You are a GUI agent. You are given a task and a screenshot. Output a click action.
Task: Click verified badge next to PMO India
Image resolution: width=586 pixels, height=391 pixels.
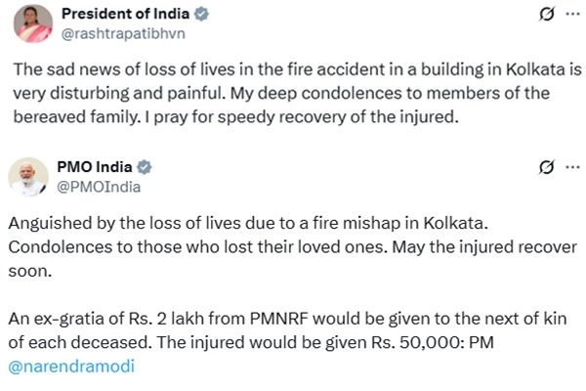pyautogui.click(x=145, y=167)
